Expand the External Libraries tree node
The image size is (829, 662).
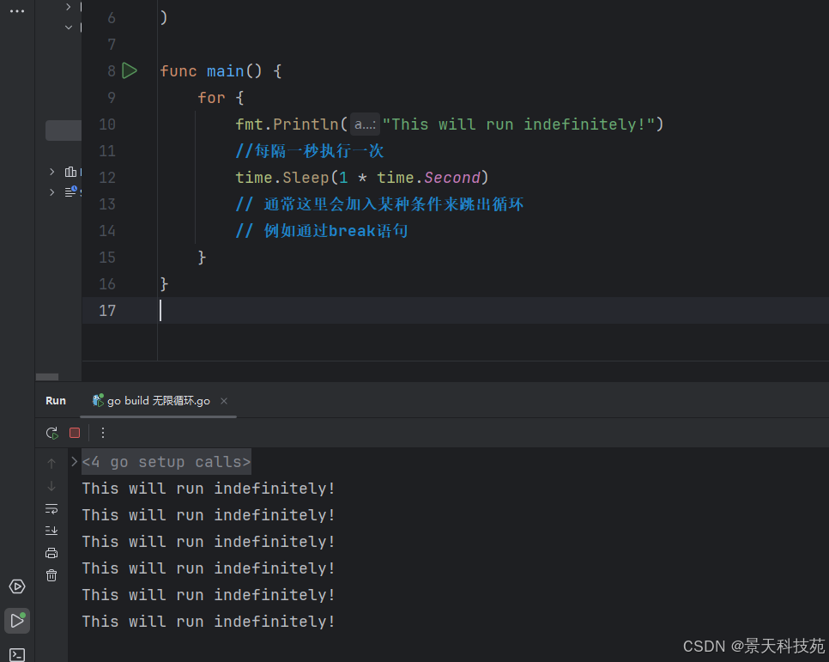[x=51, y=172]
